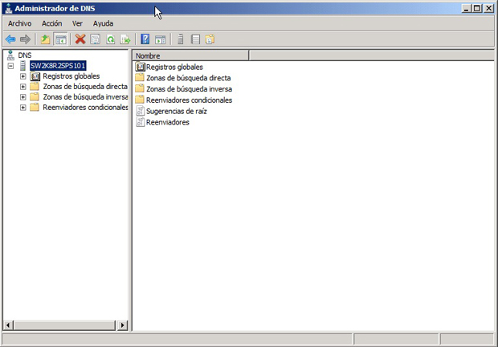Viewport: 498px width, 347px height.
Task: Expand Zonas de búsqueda directa tree node
Action: tap(22, 87)
